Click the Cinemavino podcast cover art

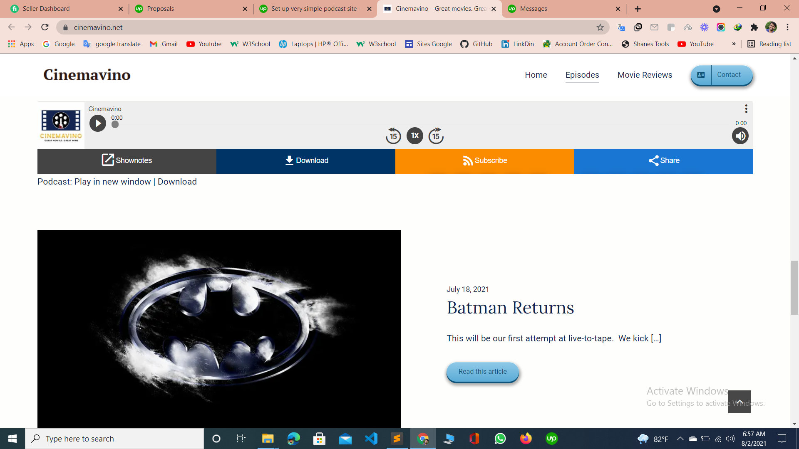click(x=61, y=126)
